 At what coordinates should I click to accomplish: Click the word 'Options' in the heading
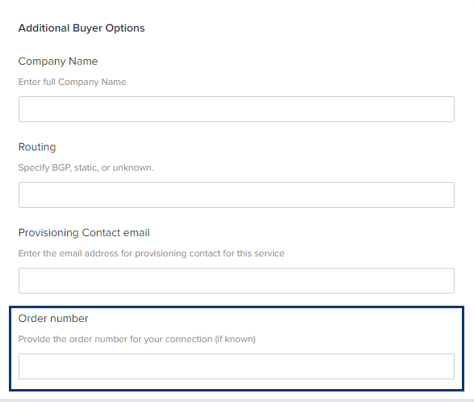tap(125, 28)
